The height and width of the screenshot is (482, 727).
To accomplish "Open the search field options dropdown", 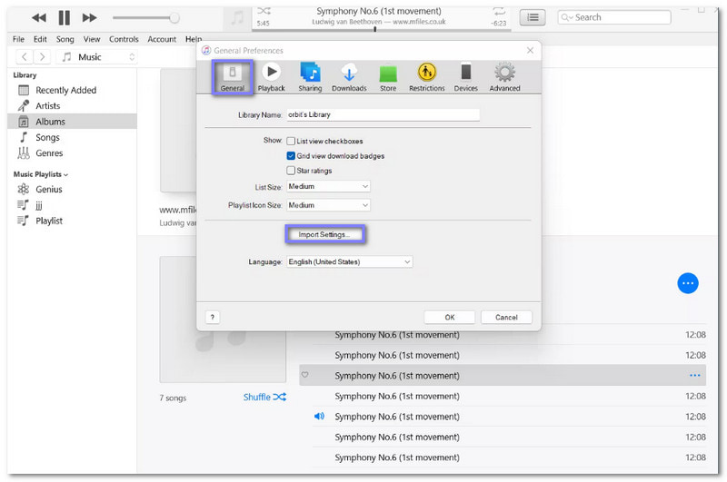I will point(567,17).
